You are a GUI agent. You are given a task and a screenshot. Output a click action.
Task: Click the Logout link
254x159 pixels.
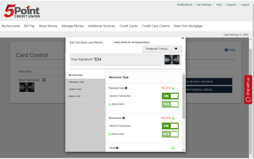245,5
